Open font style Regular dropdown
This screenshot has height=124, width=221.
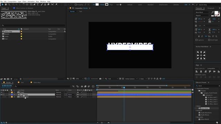coord(202,15)
